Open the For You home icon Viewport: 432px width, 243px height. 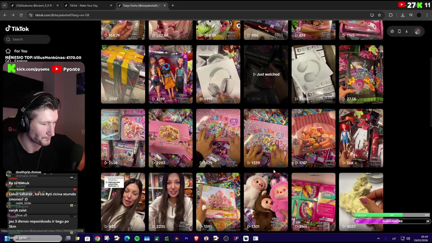(8, 51)
